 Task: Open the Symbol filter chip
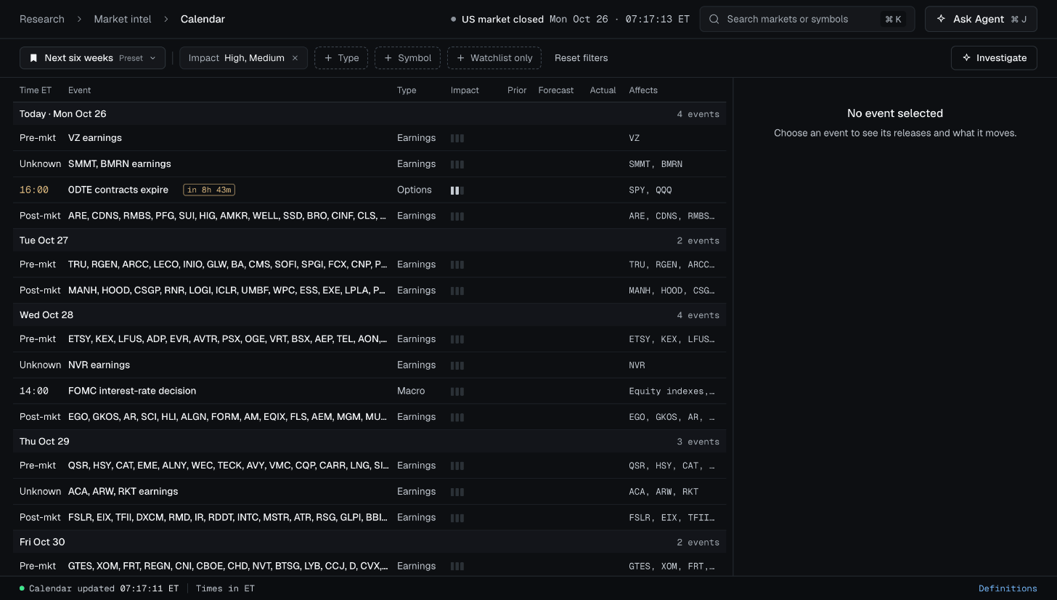point(407,58)
